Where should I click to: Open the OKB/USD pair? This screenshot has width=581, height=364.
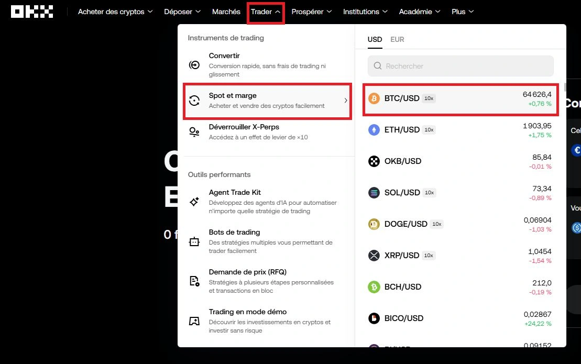click(461, 161)
